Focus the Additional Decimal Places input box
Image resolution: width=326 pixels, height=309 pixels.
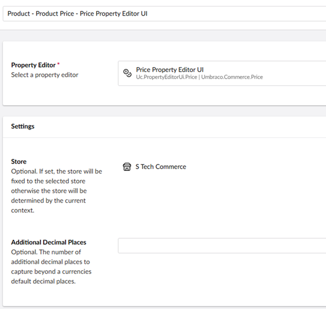tap(221, 246)
